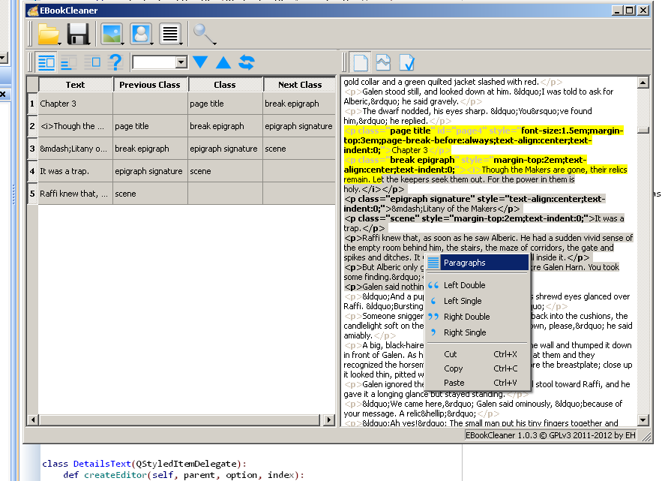The width and height of the screenshot is (662, 481).
Task: Click the blue up arrow icon
Action: click(223, 62)
